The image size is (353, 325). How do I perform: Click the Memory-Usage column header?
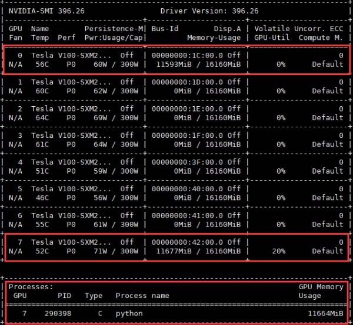click(214, 38)
